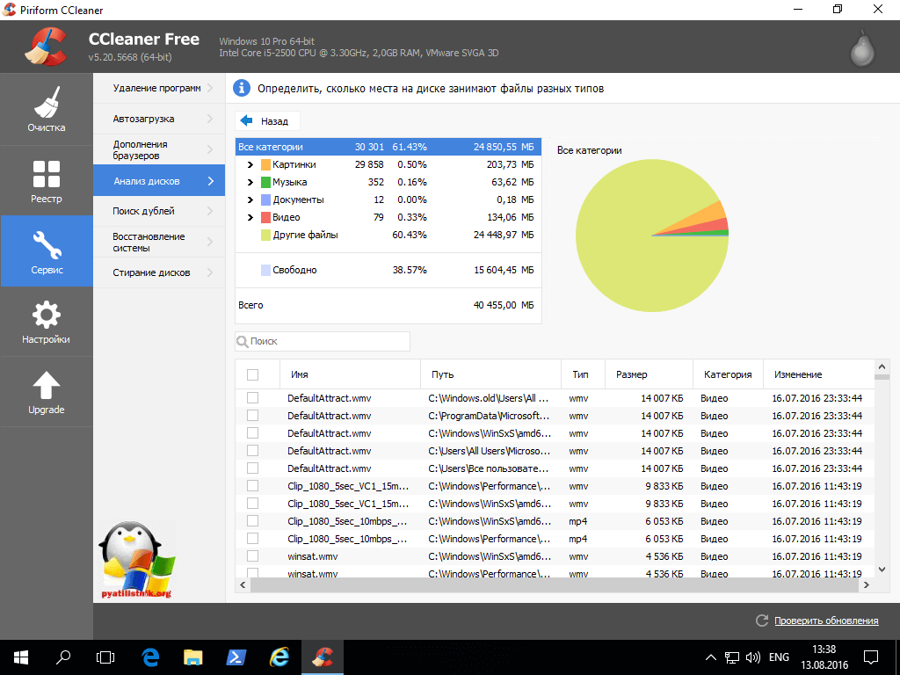
Task: Expand the Документы category
Action: 250,200
